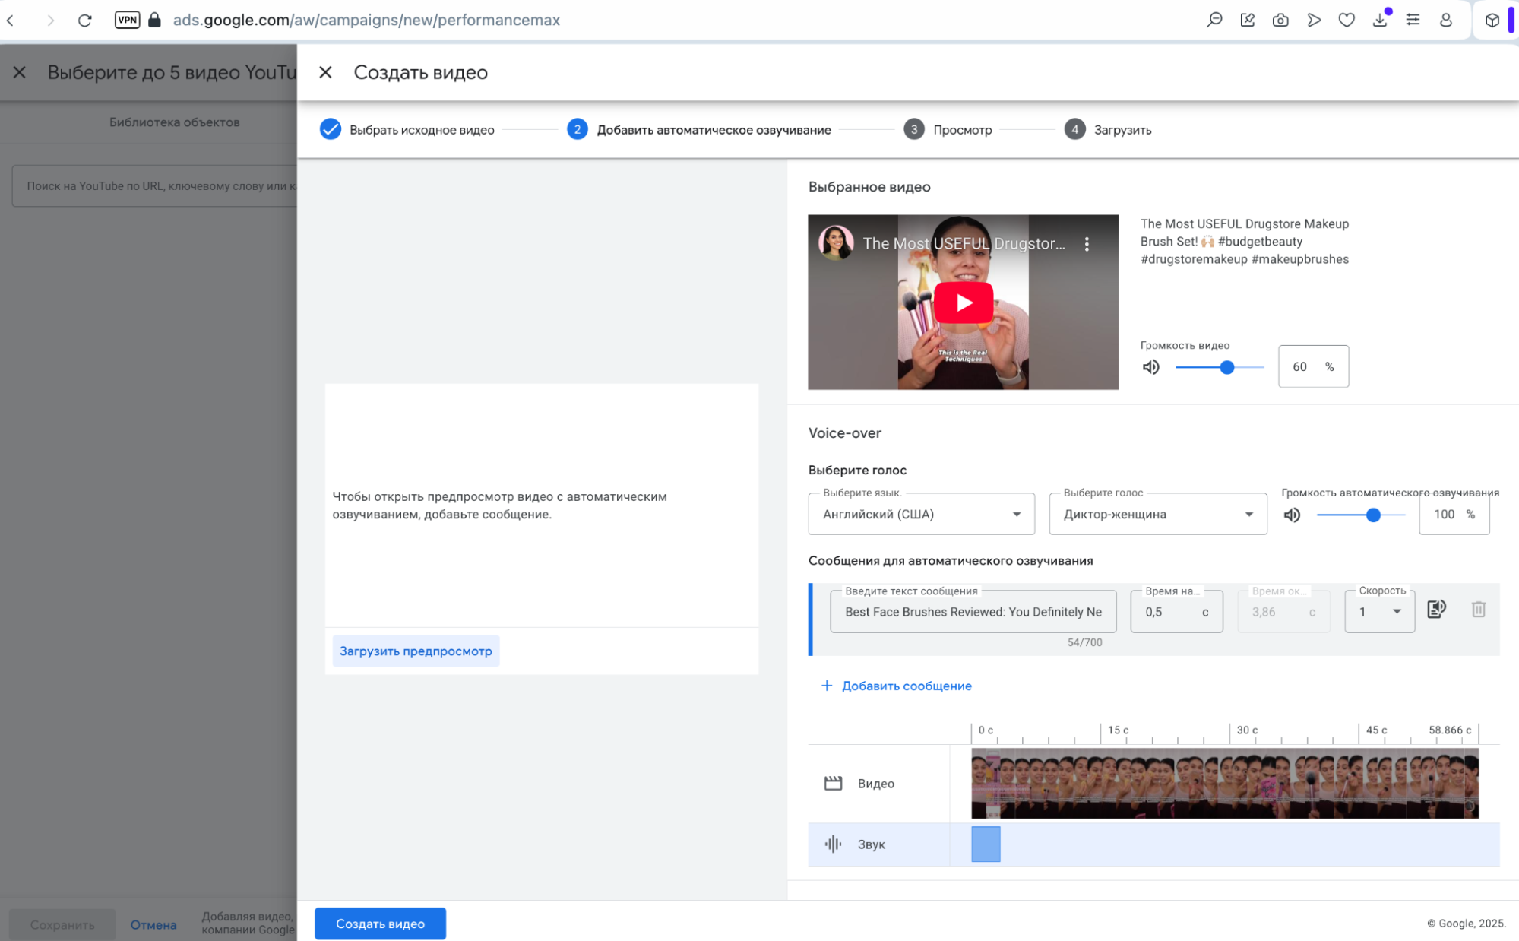1519x941 pixels.
Task: Close the Create video dialog
Action: pos(325,72)
